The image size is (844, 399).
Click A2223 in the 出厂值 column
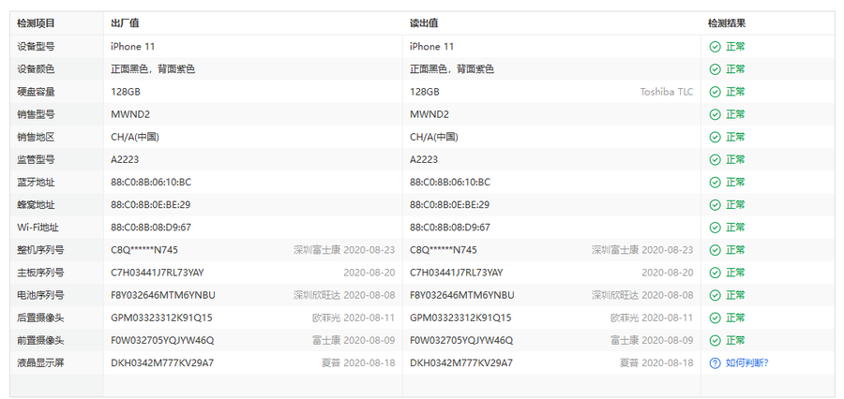(125, 160)
